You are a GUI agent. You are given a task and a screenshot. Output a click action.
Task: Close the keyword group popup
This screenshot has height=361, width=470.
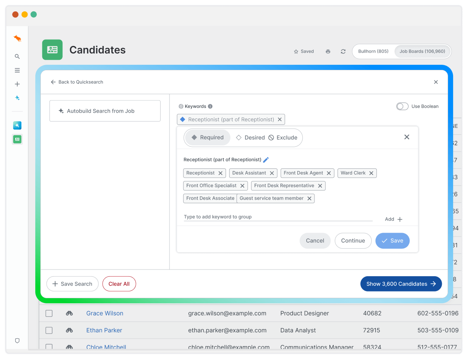(x=407, y=137)
